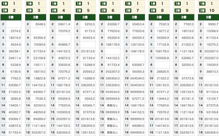This screenshot has height=136, width=219.
Task: Select the 3着 header under 2着 7
Action: [x=134, y=17]
